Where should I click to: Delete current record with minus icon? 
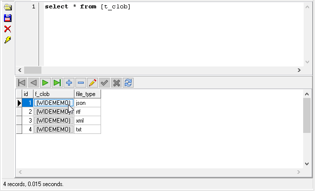(81, 83)
